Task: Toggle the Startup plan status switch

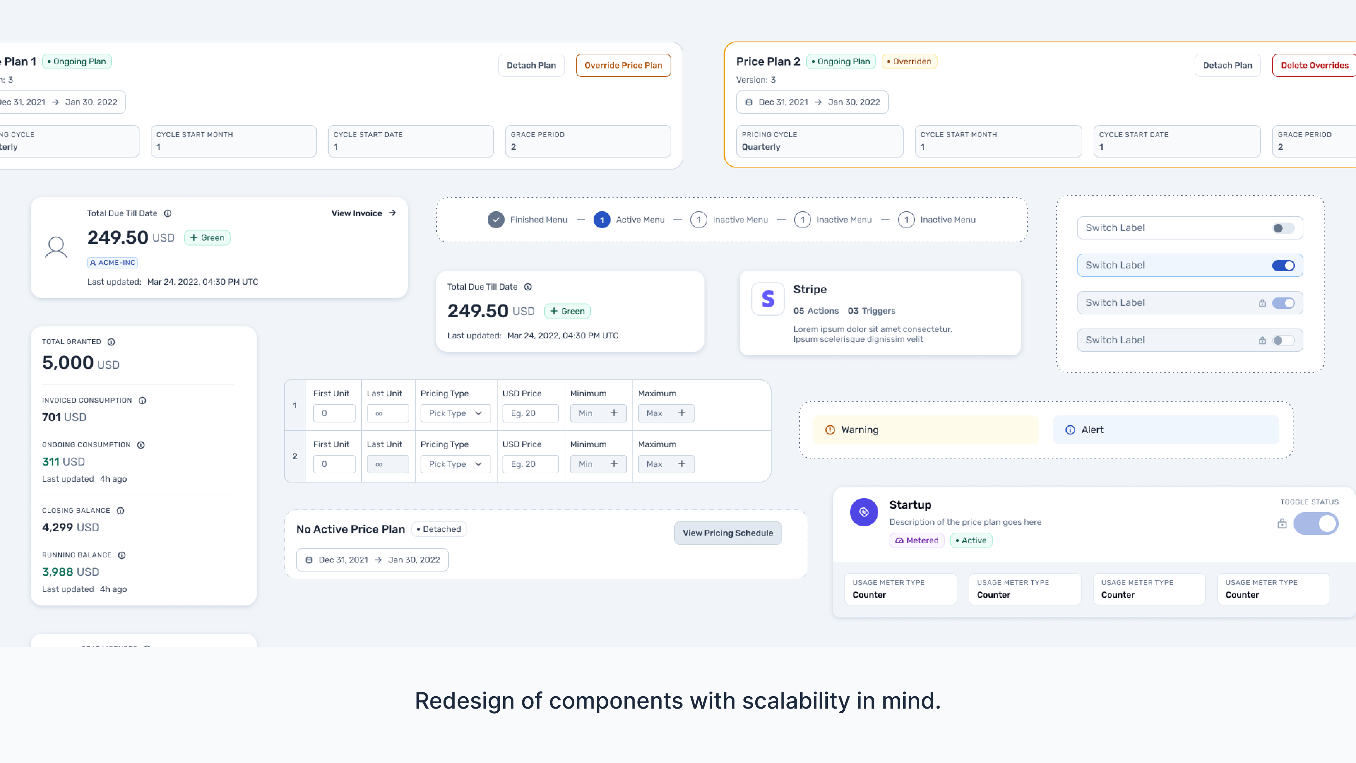Action: (x=1315, y=524)
